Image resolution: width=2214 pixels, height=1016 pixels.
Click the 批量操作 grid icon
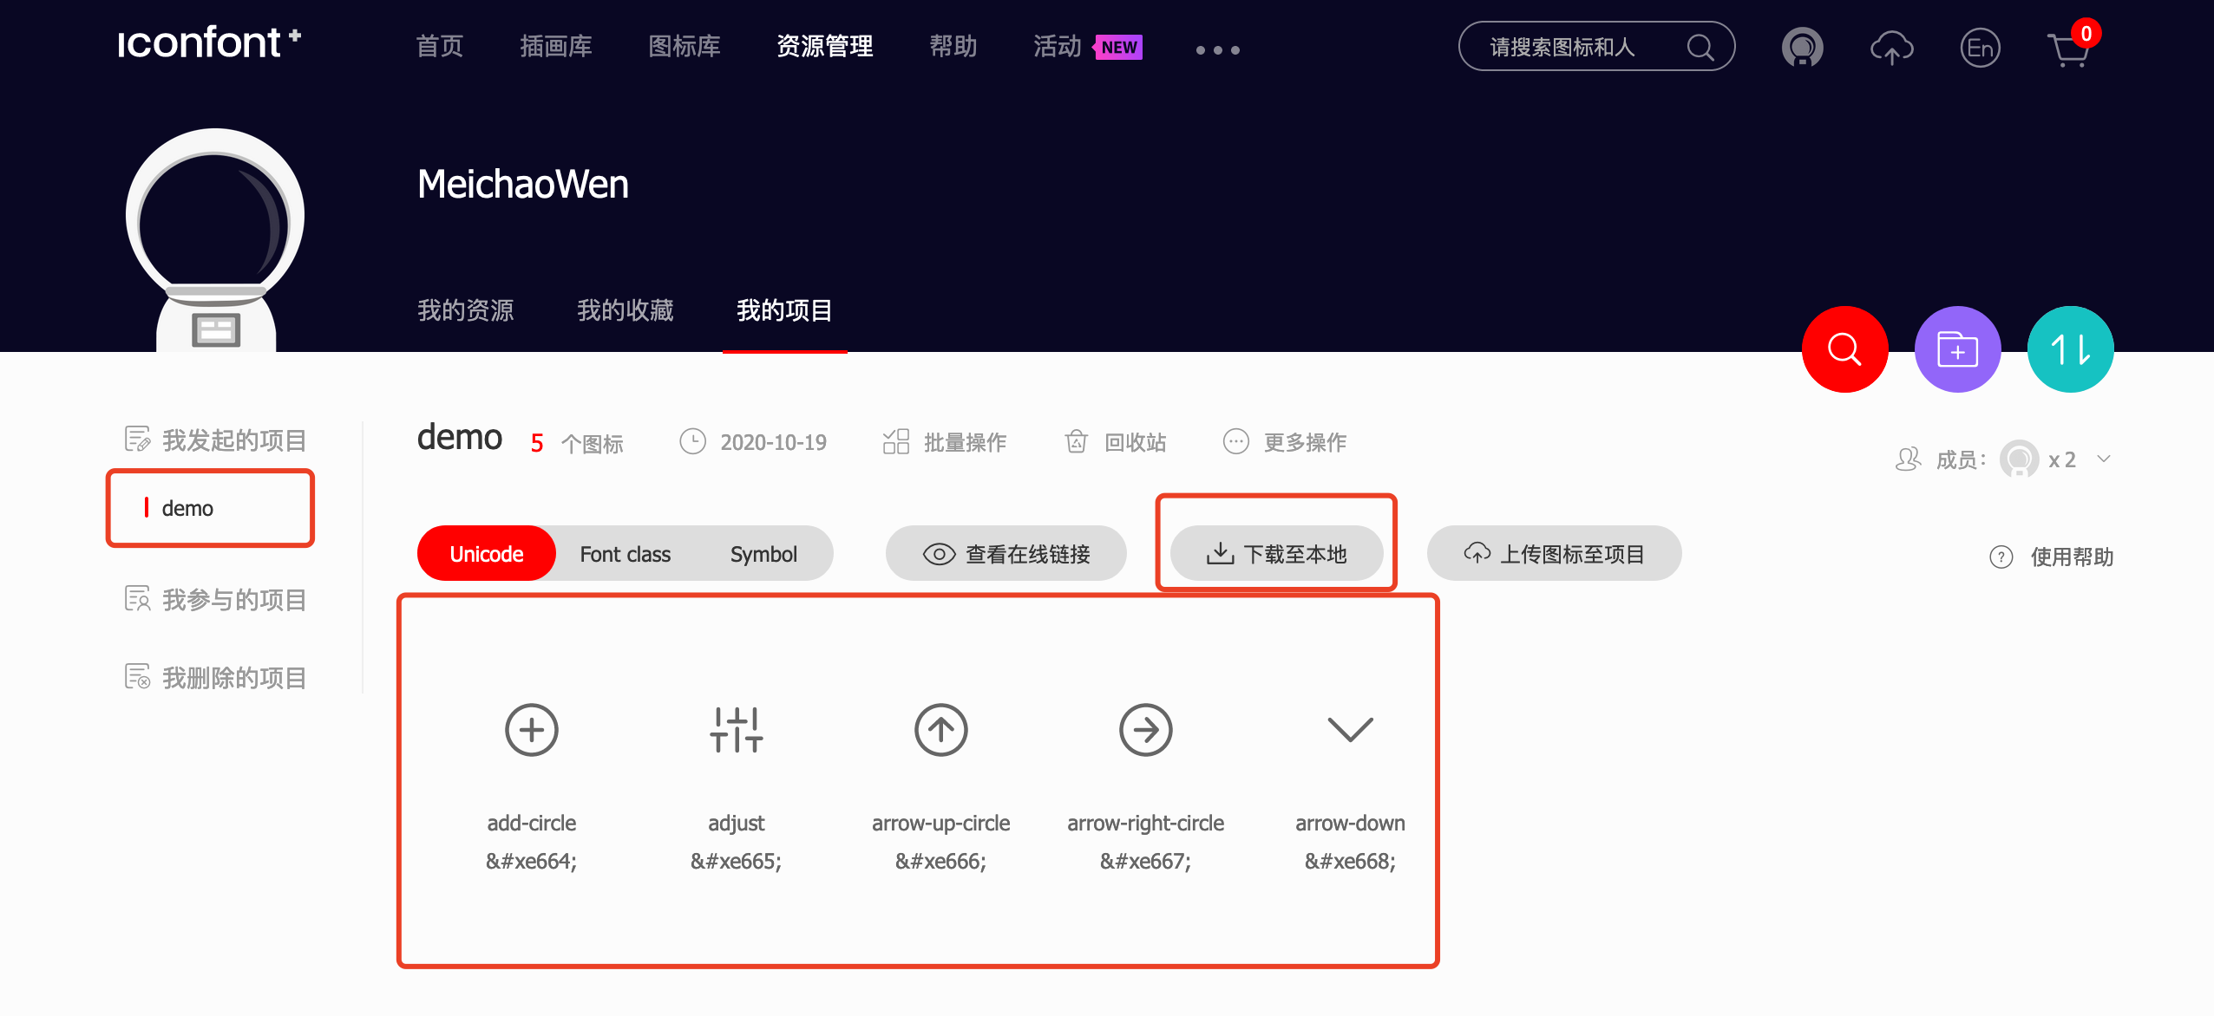coord(898,442)
